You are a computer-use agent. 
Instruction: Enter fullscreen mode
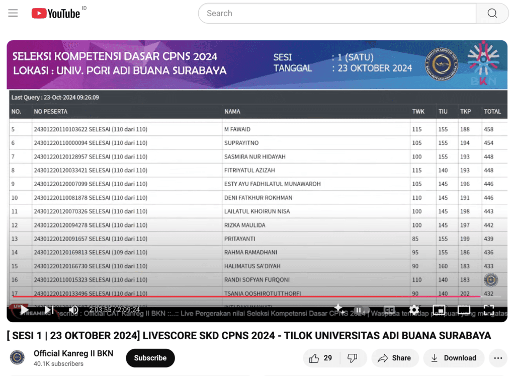(489, 310)
